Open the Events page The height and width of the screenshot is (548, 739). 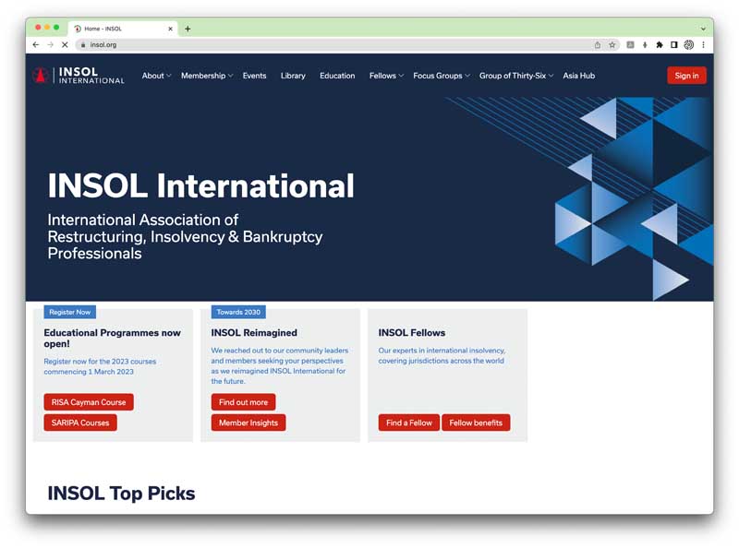(x=255, y=76)
